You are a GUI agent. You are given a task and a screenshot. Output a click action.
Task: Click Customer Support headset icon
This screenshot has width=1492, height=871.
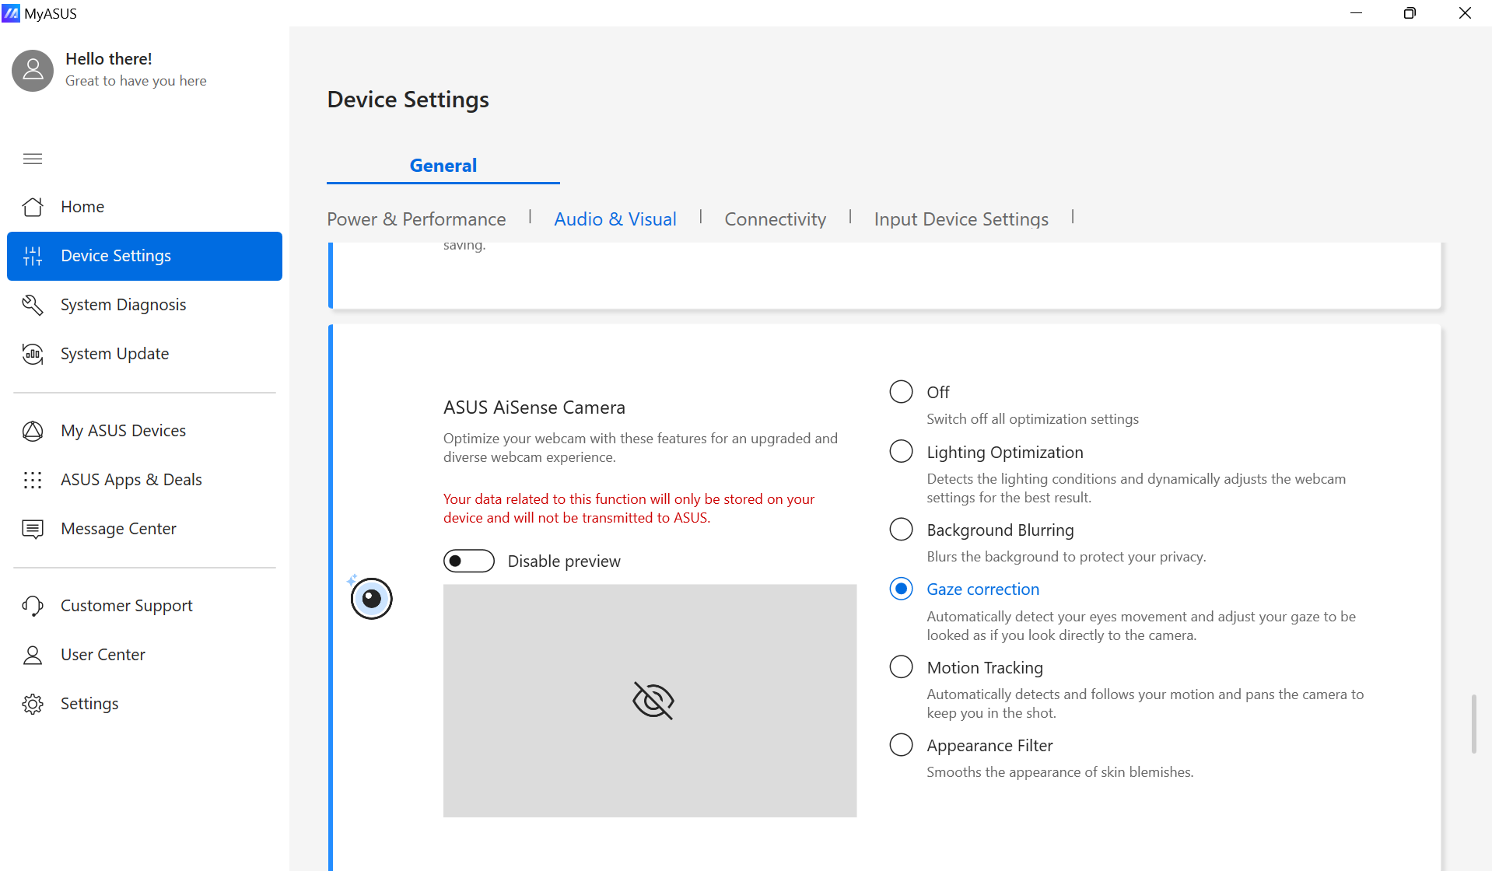pyautogui.click(x=33, y=606)
